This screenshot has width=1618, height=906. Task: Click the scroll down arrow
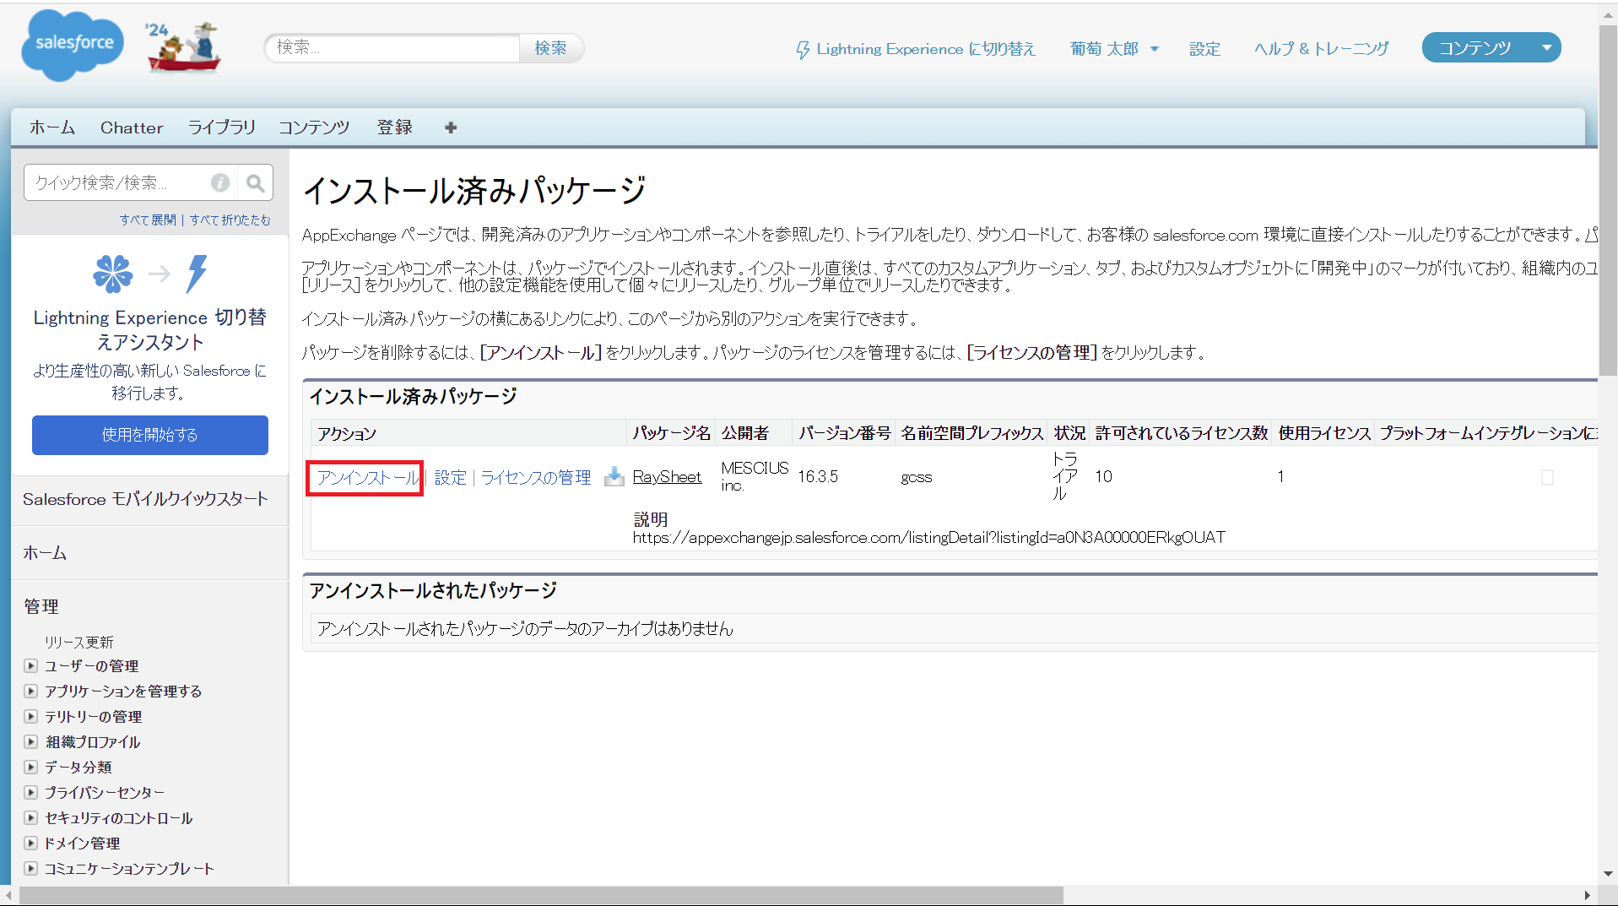[x=1607, y=873]
